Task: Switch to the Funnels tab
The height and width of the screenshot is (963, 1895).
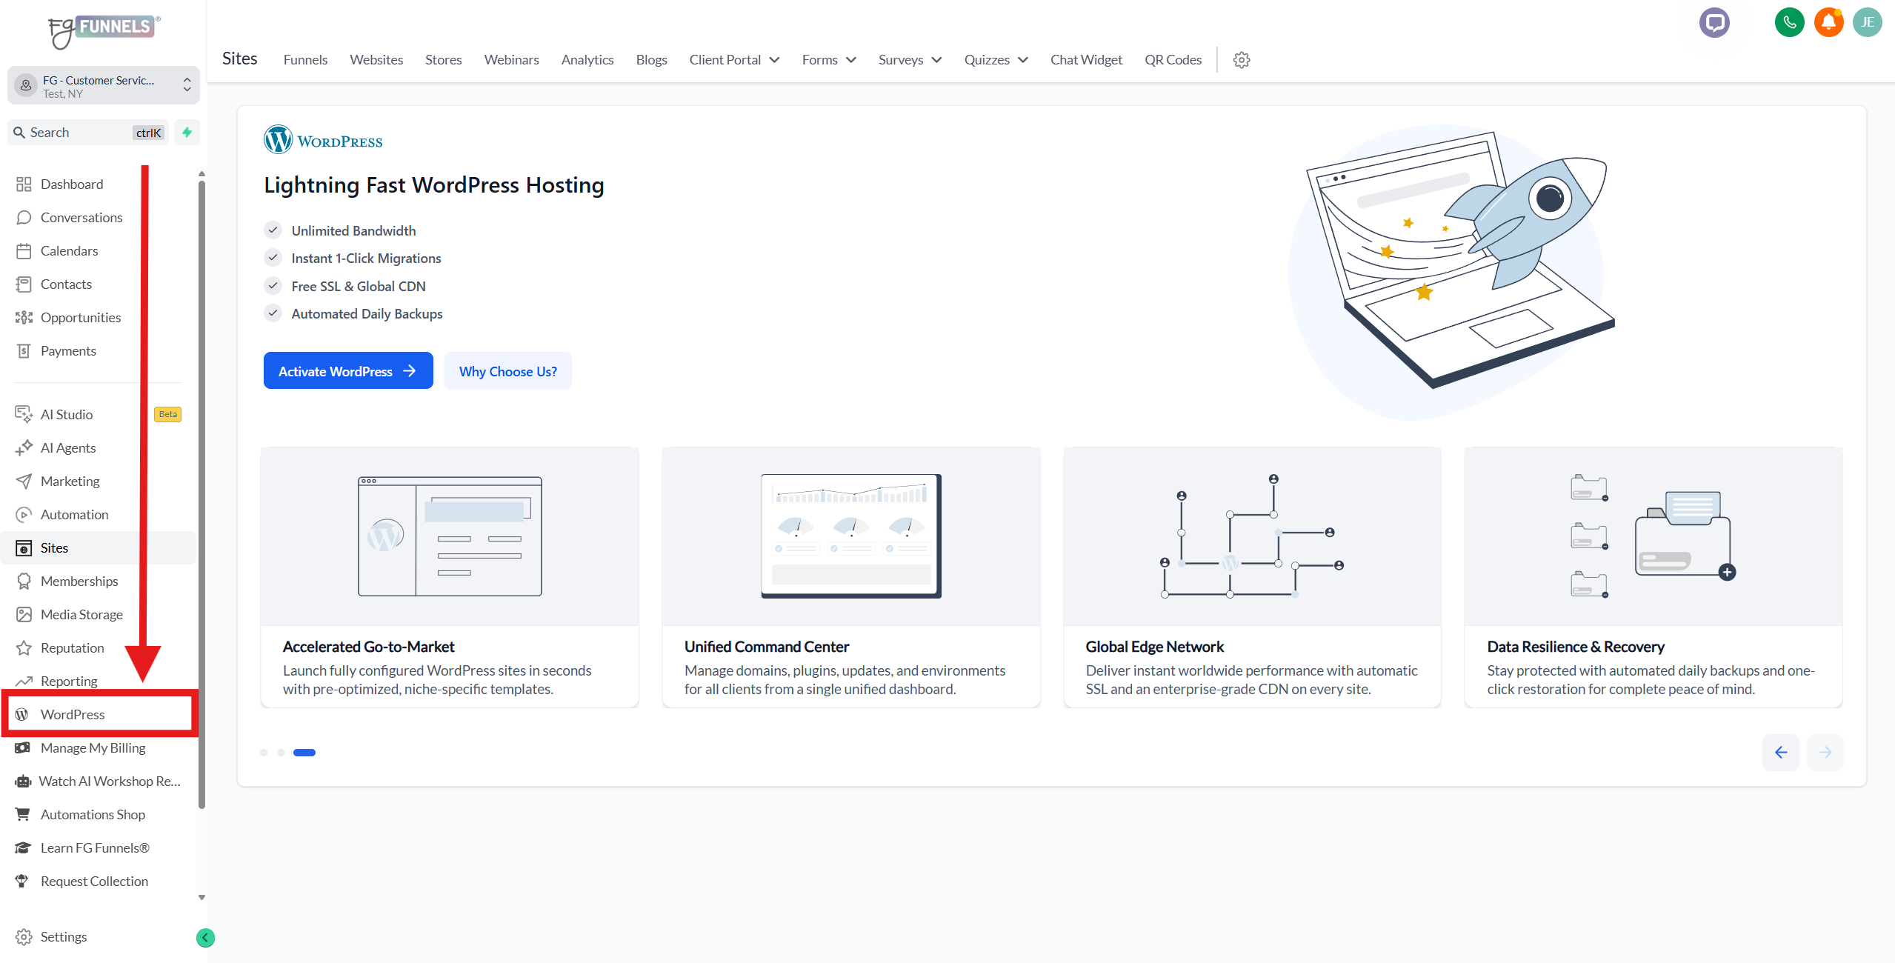Action: [x=305, y=60]
